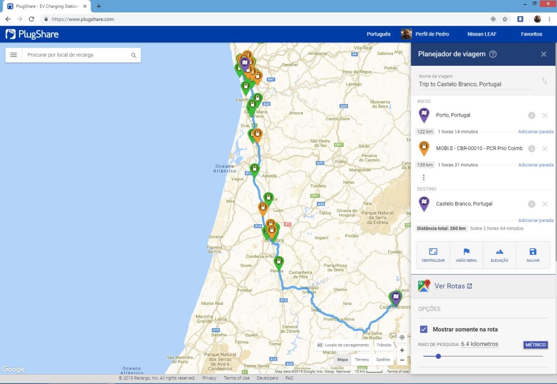Reverse trip direction with swap arrows icon

pyautogui.click(x=544, y=81)
